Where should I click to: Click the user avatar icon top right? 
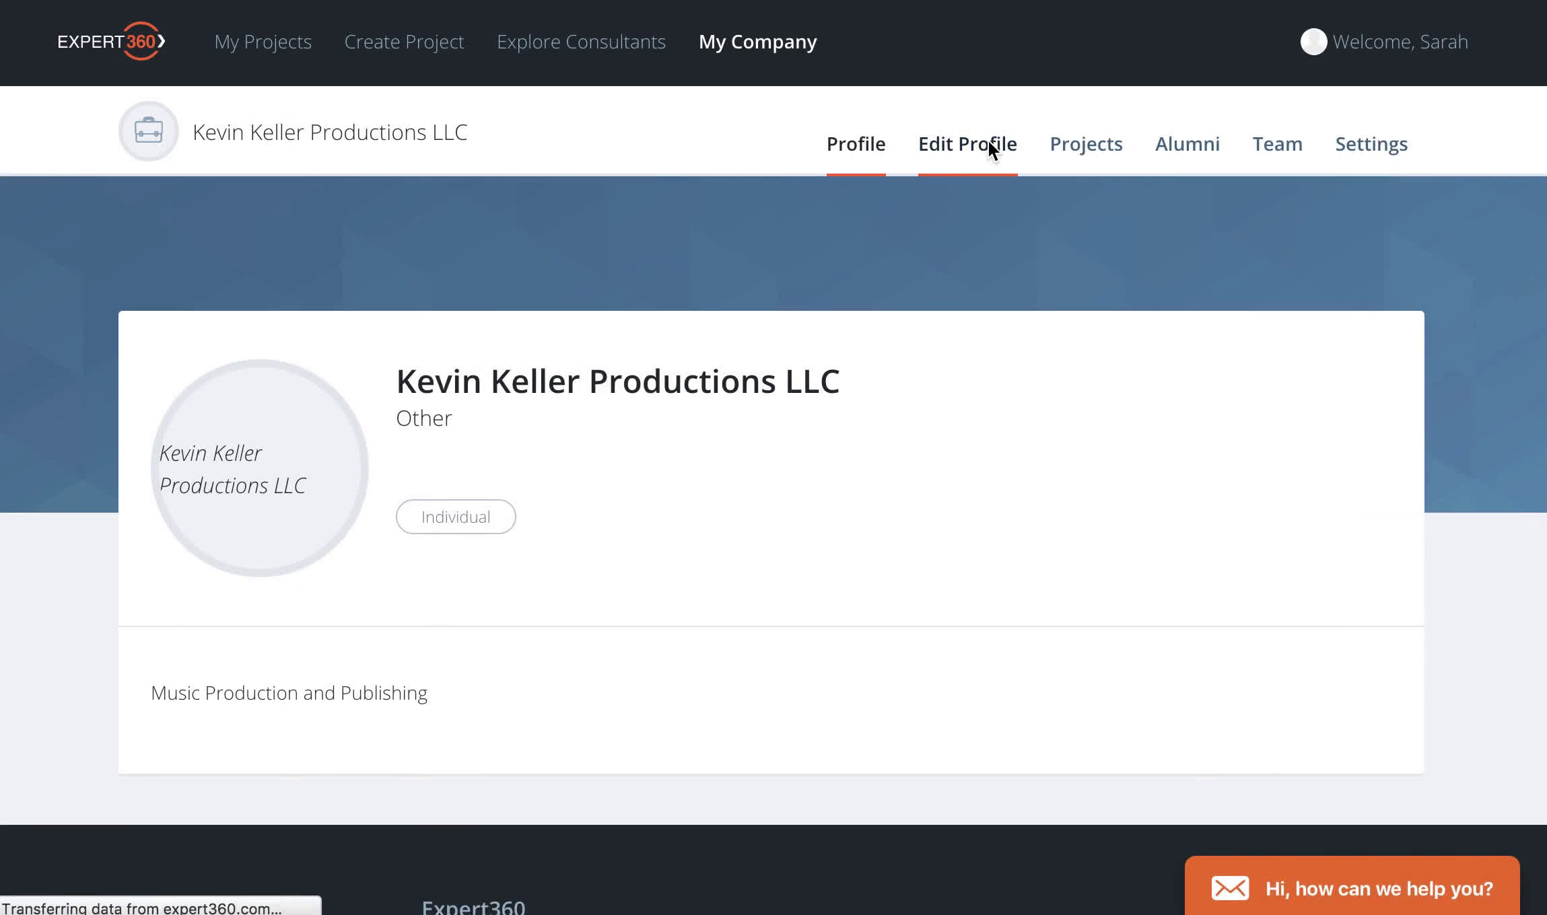tap(1314, 40)
